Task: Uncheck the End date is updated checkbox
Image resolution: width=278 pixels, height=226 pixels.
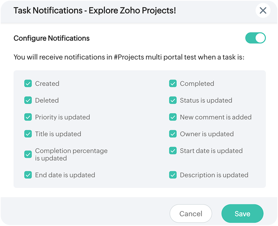Action: point(28,175)
